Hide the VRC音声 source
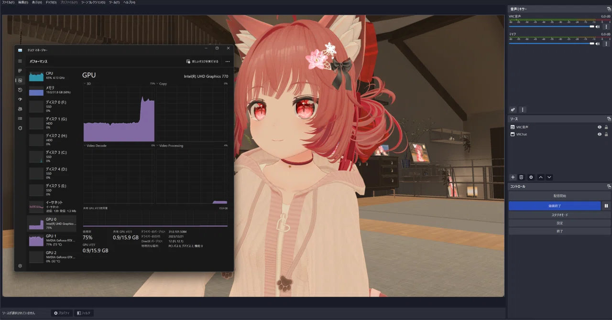 tap(600, 127)
